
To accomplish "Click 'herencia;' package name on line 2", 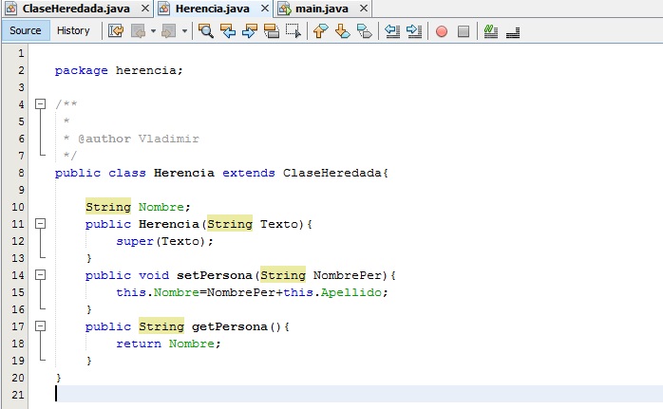I will pos(149,70).
